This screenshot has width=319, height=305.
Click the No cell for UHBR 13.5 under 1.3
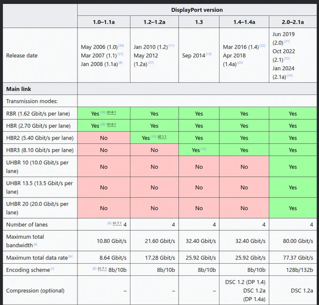click(x=199, y=188)
